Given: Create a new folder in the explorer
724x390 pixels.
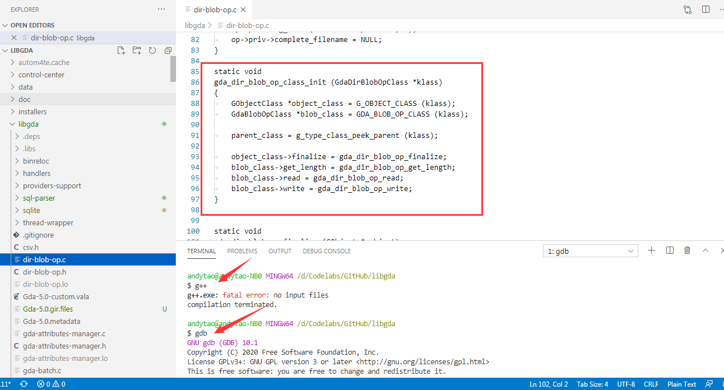Looking at the screenshot, I should 136,50.
